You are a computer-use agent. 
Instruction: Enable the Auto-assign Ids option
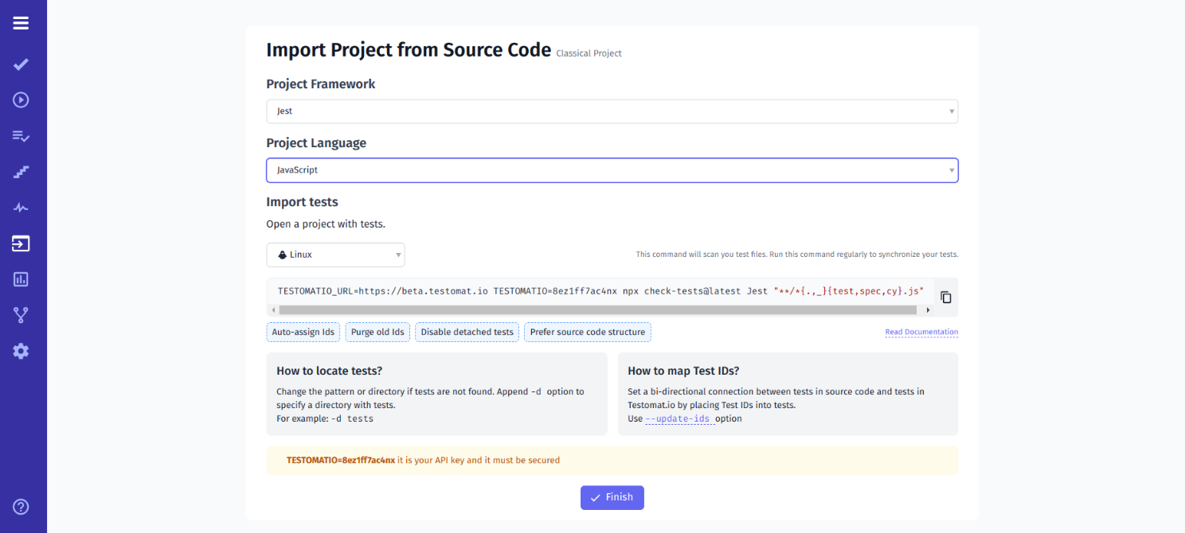click(x=303, y=332)
